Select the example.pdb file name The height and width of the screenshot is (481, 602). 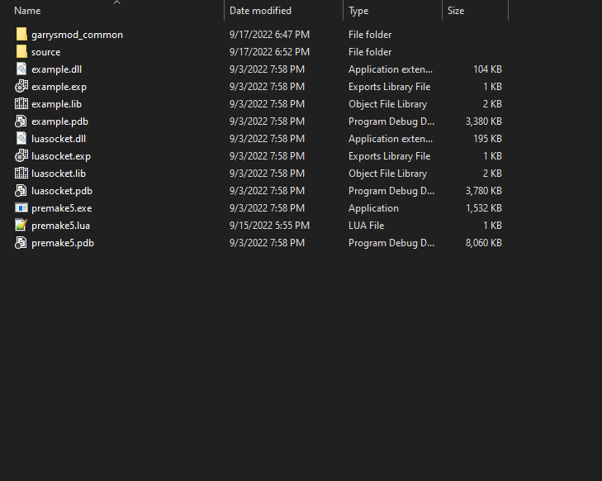(60, 121)
